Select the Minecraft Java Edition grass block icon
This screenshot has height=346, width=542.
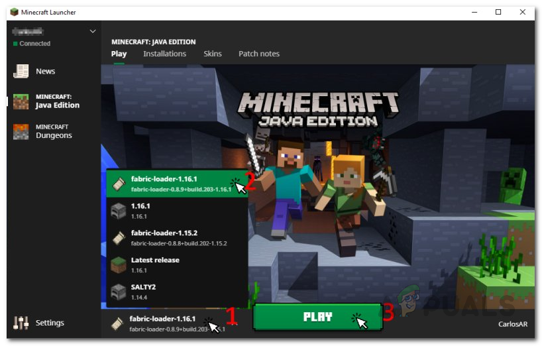point(21,101)
